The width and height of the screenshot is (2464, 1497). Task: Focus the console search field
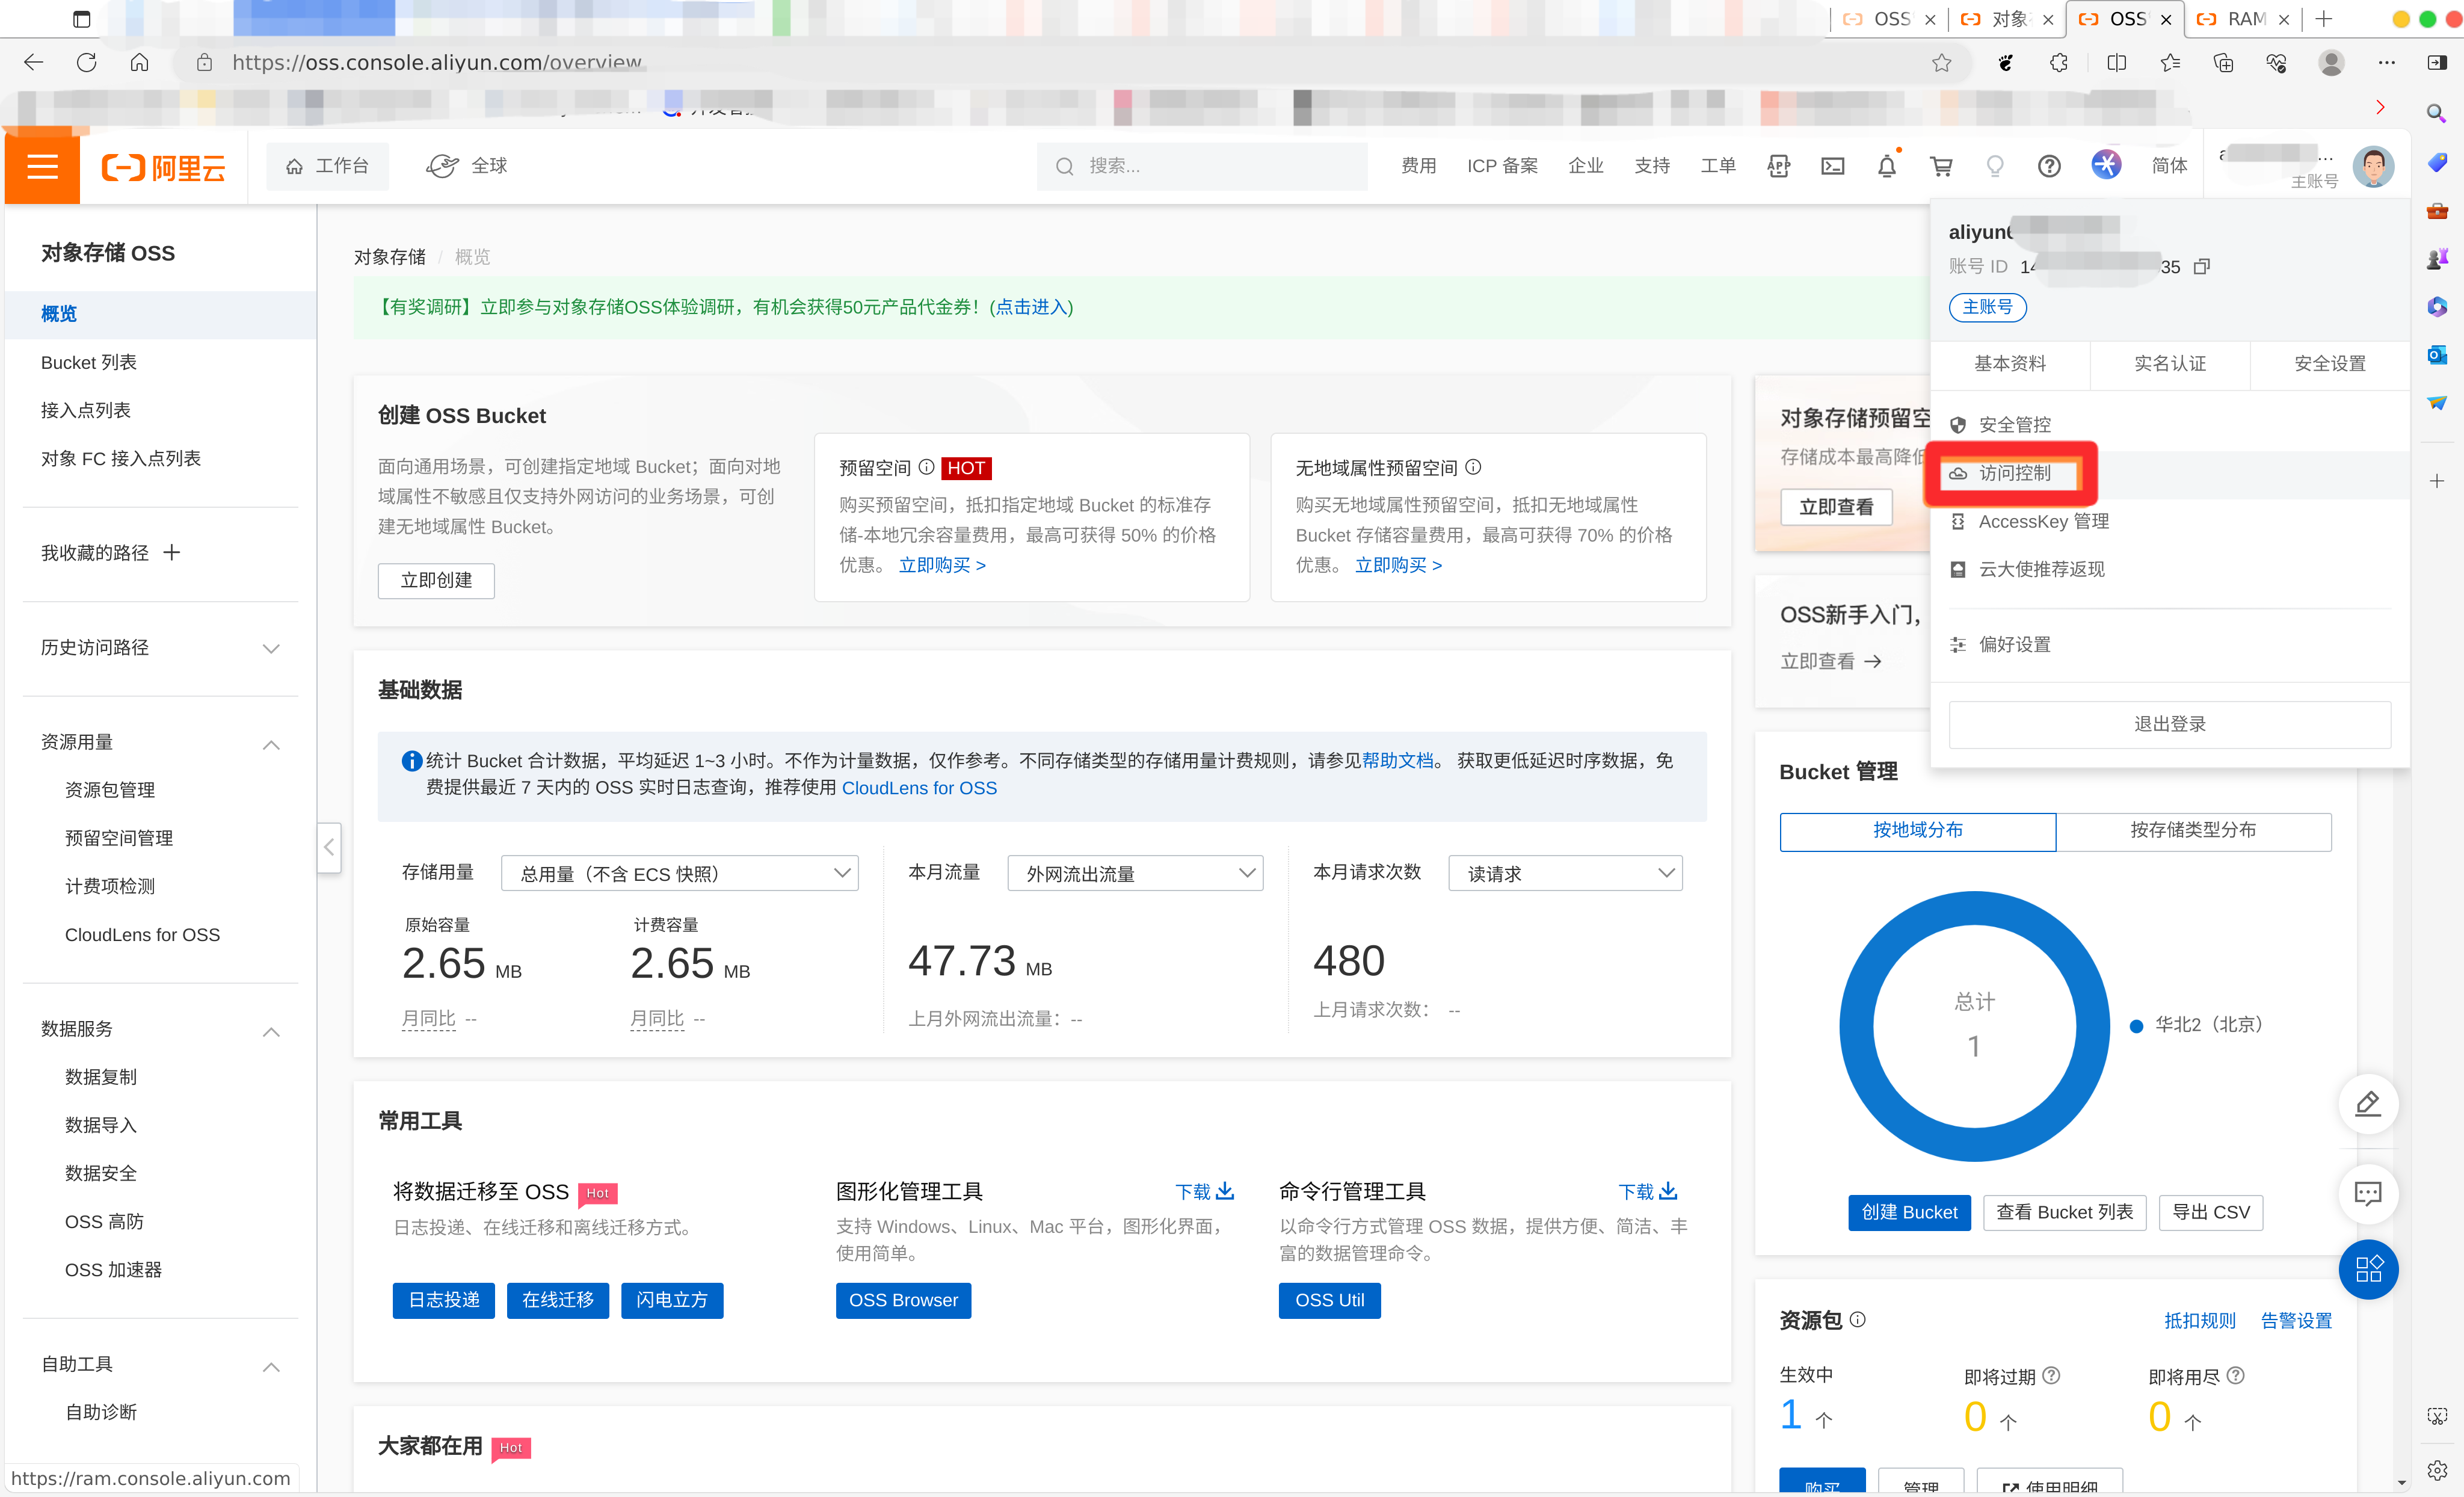tap(1202, 166)
